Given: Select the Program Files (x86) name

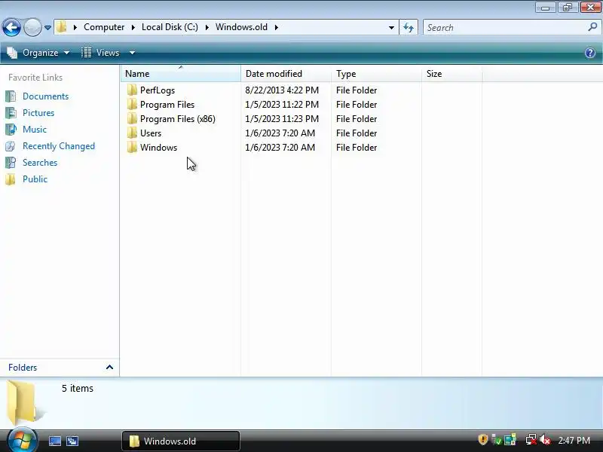Looking at the screenshot, I should pyautogui.click(x=178, y=119).
